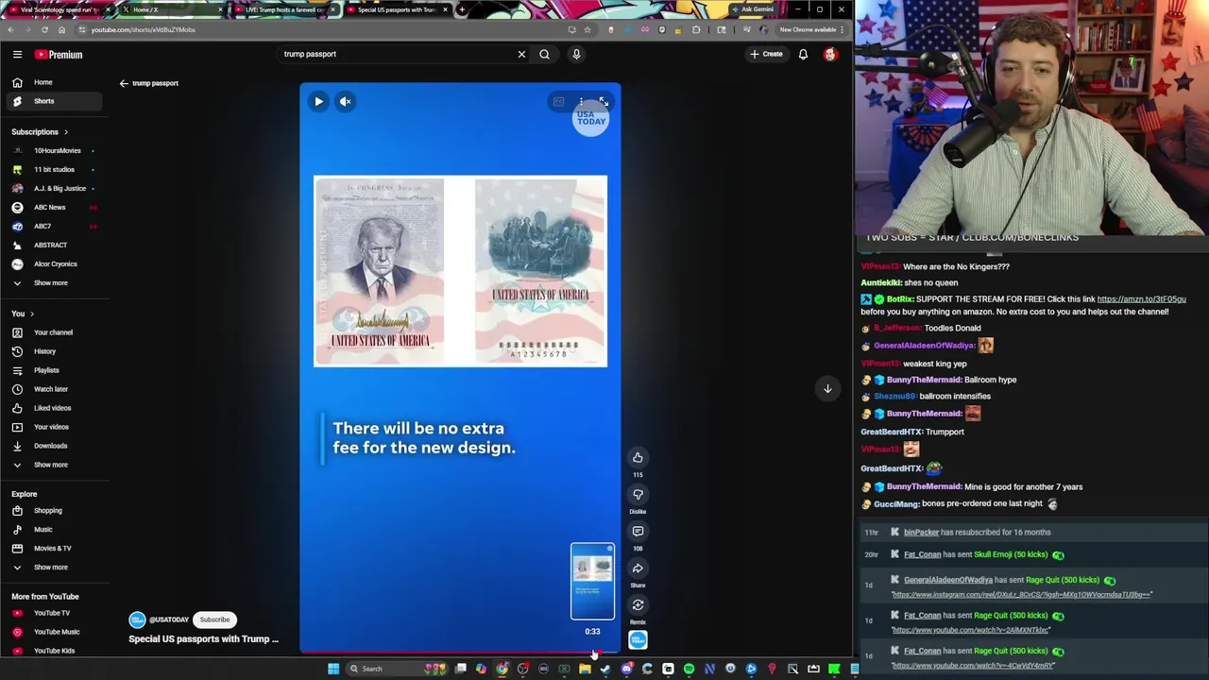Expand the You section chevron
The height and width of the screenshot is (680, 1209).
31,314
